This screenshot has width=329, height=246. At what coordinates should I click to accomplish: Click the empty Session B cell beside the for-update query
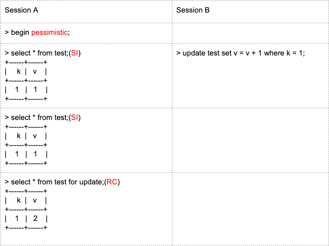[250, 208]
